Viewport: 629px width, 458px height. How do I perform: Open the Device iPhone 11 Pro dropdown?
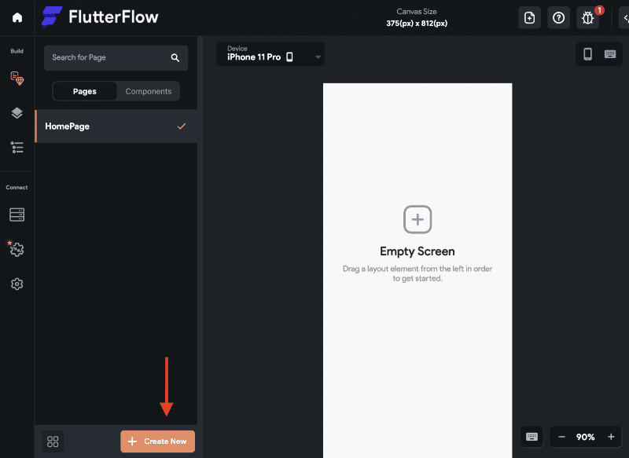(270, 54)
